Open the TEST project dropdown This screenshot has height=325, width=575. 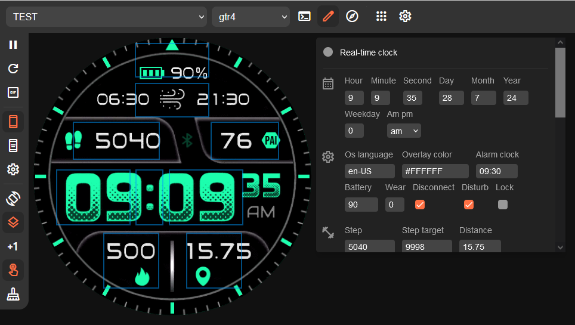click(106, 17)
